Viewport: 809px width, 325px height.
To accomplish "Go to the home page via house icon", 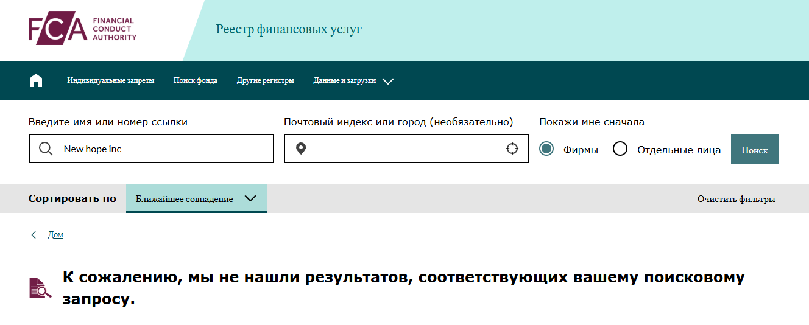I will pos(36,80).
